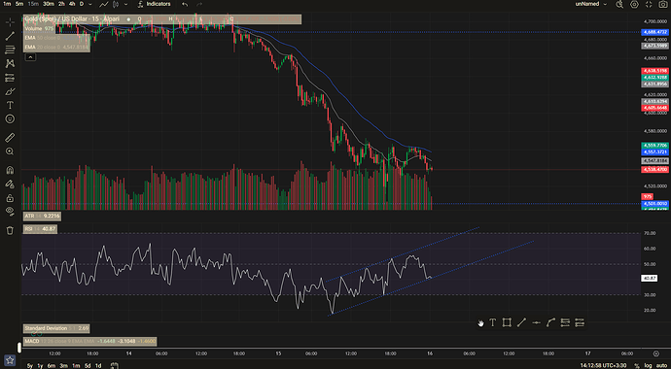Toggle percent scale mode
The width and height of the screenshot is (671, 369).
coord(637,365)
